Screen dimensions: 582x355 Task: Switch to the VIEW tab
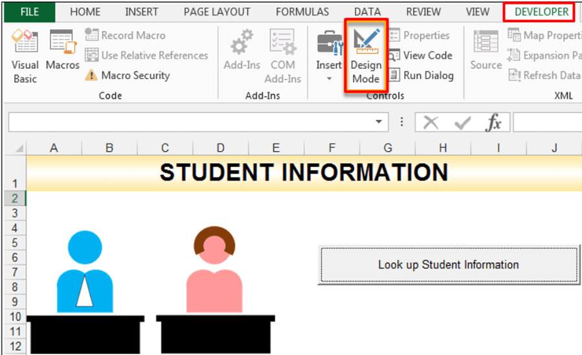coord(478,12)
